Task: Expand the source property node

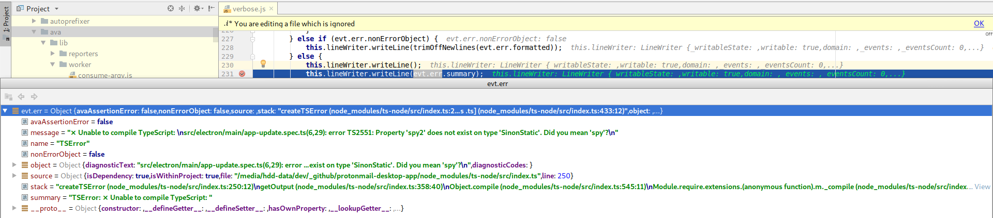Action: coord(14,176)
